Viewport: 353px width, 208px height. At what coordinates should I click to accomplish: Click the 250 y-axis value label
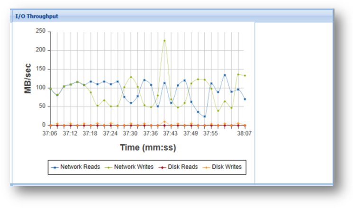[40, 31]
